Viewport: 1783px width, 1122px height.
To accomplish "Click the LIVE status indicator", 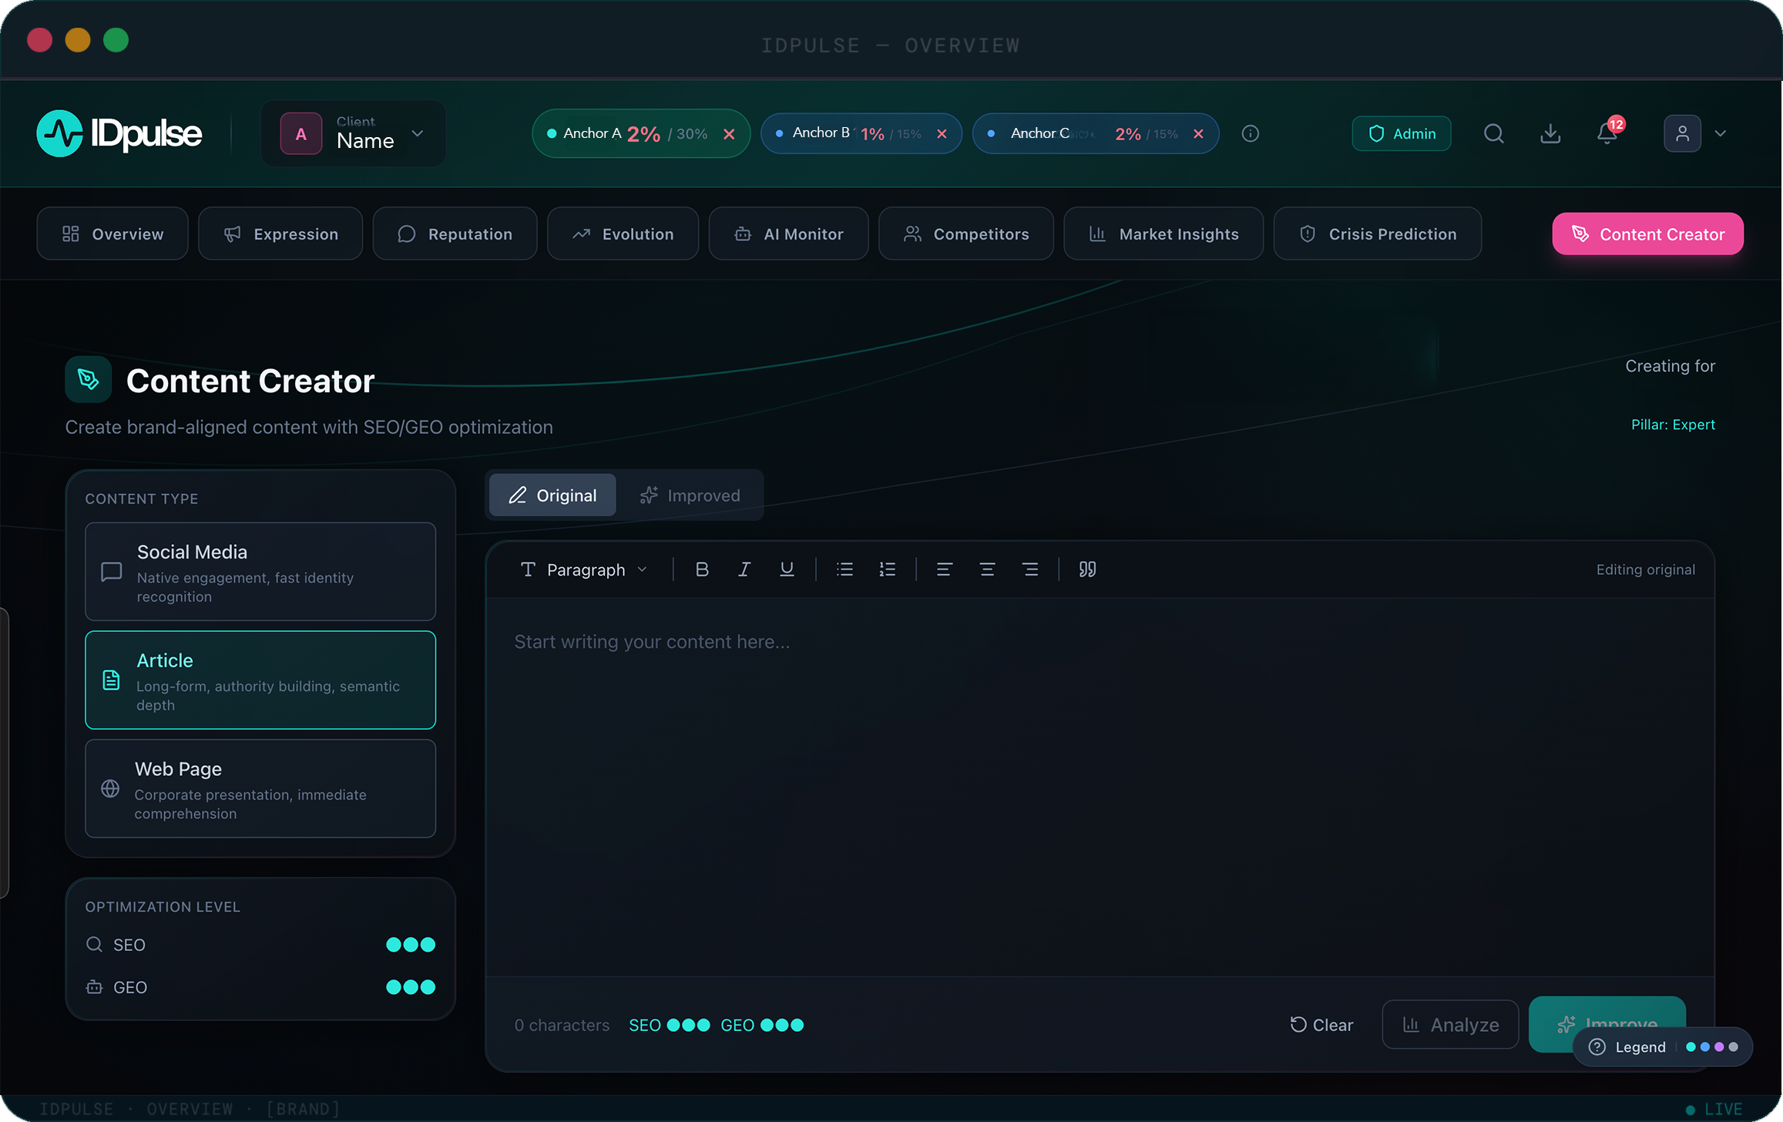I will click(1713, 1110).
